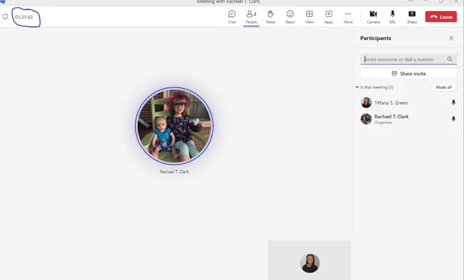Viewport: 464px width, 280px height.
Task: Toggle the Mic in the toolbar
Action: pos(392,17)
